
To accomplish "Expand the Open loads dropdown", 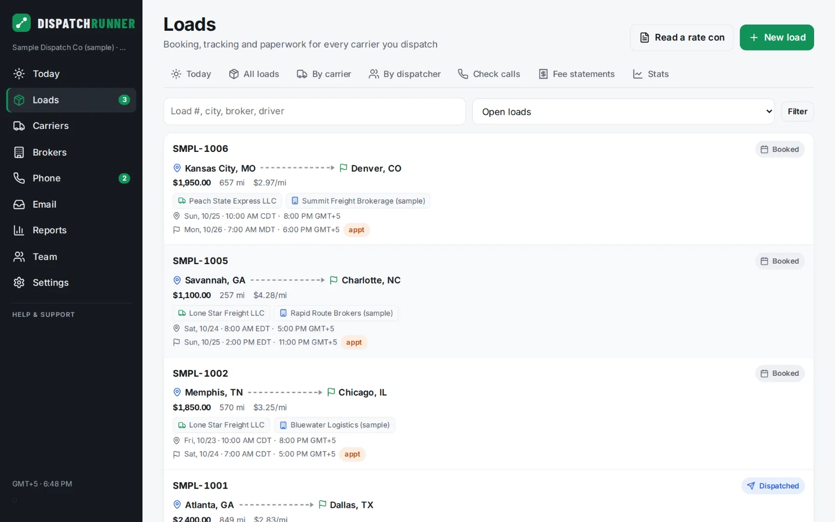I will (x=623, y=112).
